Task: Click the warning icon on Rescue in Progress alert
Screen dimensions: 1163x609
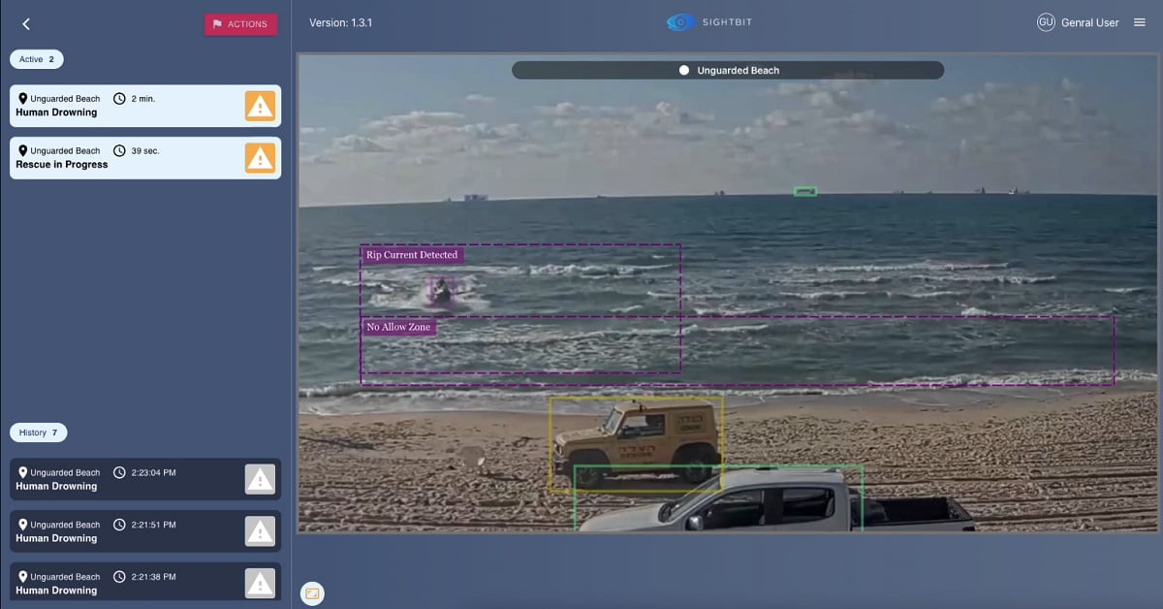Action: tap(260, 158)
